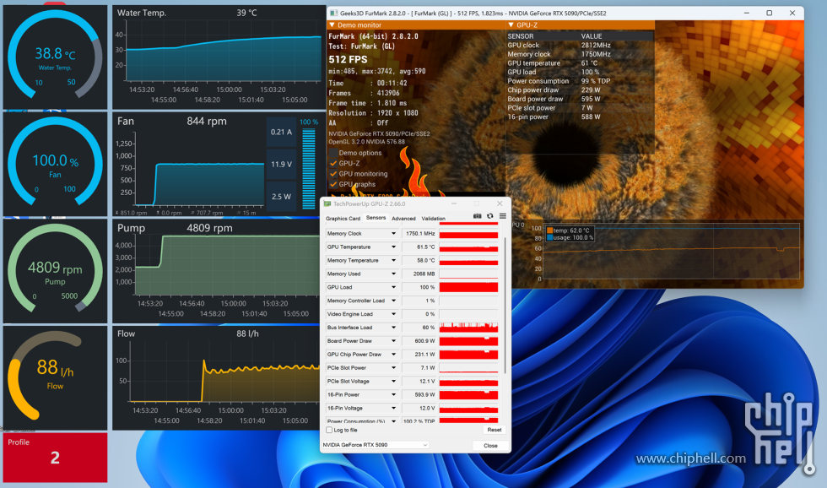Image resolution: width=827 pixels, height=488 pixels.
Task: Click the 512 FPS readout in FurMark
Action: 348,60
